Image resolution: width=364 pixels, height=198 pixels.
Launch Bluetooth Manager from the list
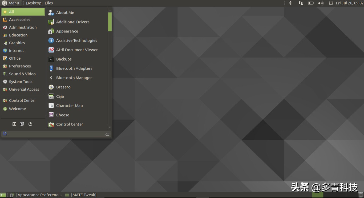click(77, 78)
